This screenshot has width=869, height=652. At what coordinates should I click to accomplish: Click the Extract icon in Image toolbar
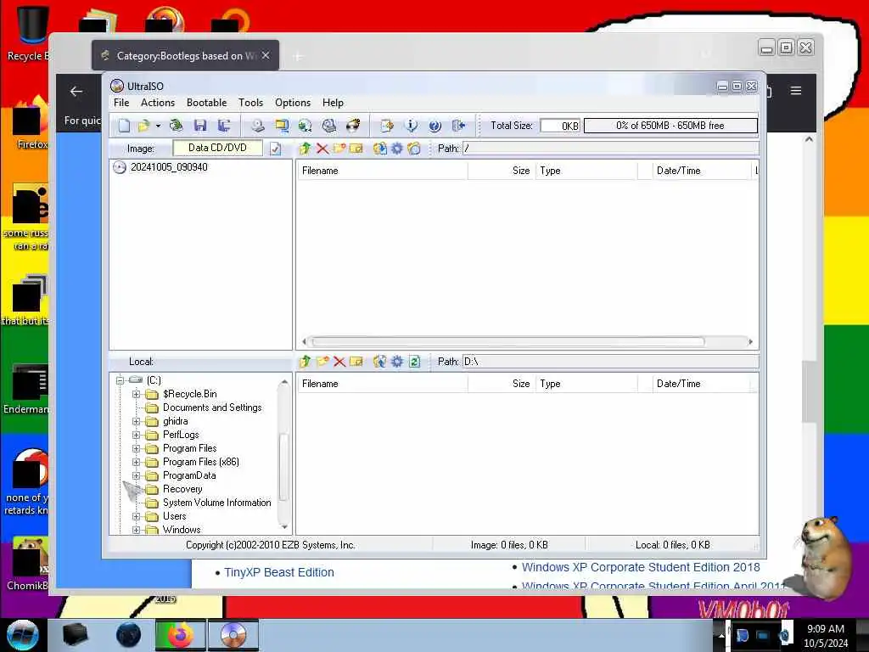point(380,149)
